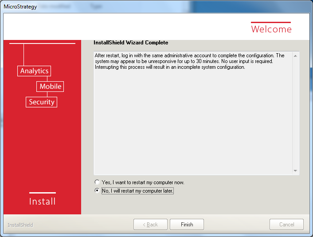
Task: Click the Install label at the sidebar bottom
Action: click(x=43, y=201)
